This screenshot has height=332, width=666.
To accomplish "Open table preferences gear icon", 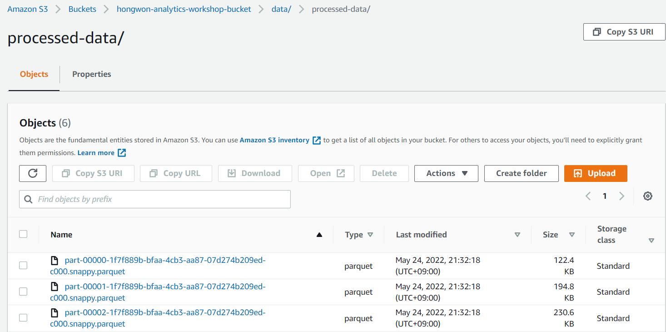I will pos(648,196).
